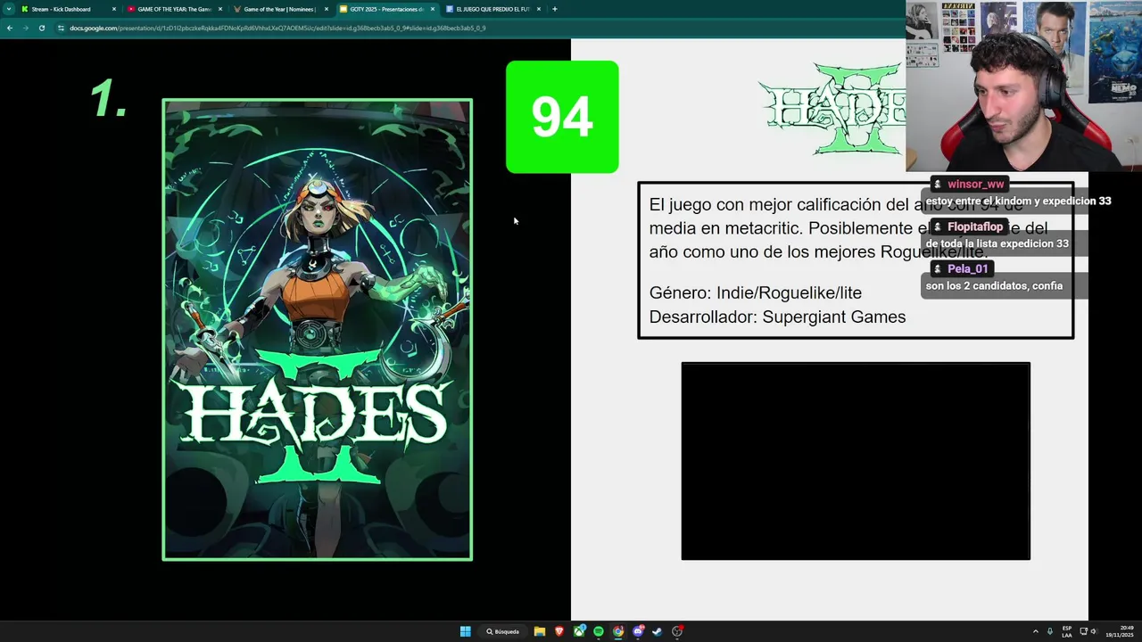
Task: Open Spotify from the taskbar
Action: pos(599,631)
